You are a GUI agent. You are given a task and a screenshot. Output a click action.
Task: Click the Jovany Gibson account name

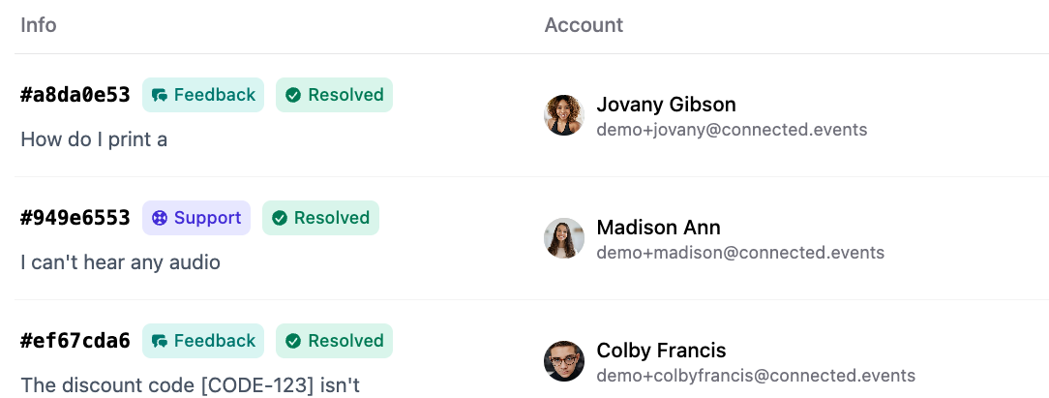[x=666, y=105]
